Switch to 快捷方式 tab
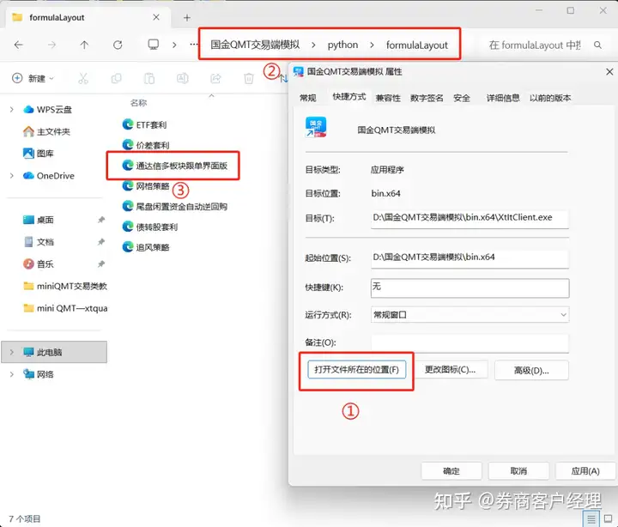 point(349,97)
